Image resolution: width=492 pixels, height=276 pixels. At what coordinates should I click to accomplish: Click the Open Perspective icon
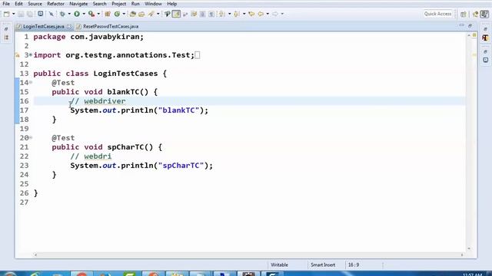point(464,14)
